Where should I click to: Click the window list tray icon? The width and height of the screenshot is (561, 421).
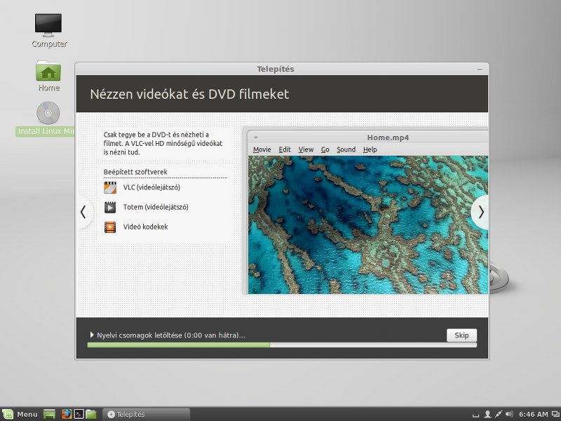(555, 415)
